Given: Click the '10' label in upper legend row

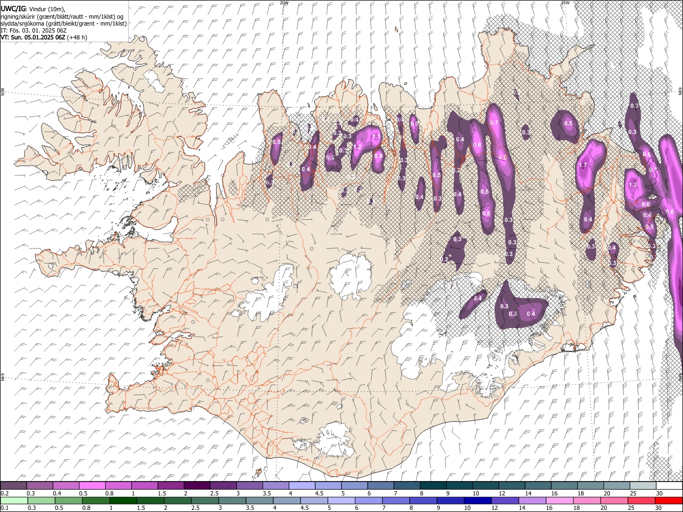Looking at the screenshot, I should click(475, 493).
